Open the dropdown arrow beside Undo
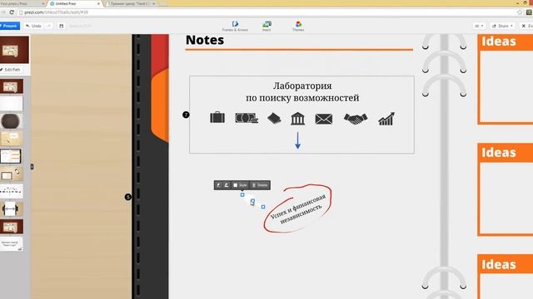The height and width of the screenshot is (299, 533). tap(48, 26)
